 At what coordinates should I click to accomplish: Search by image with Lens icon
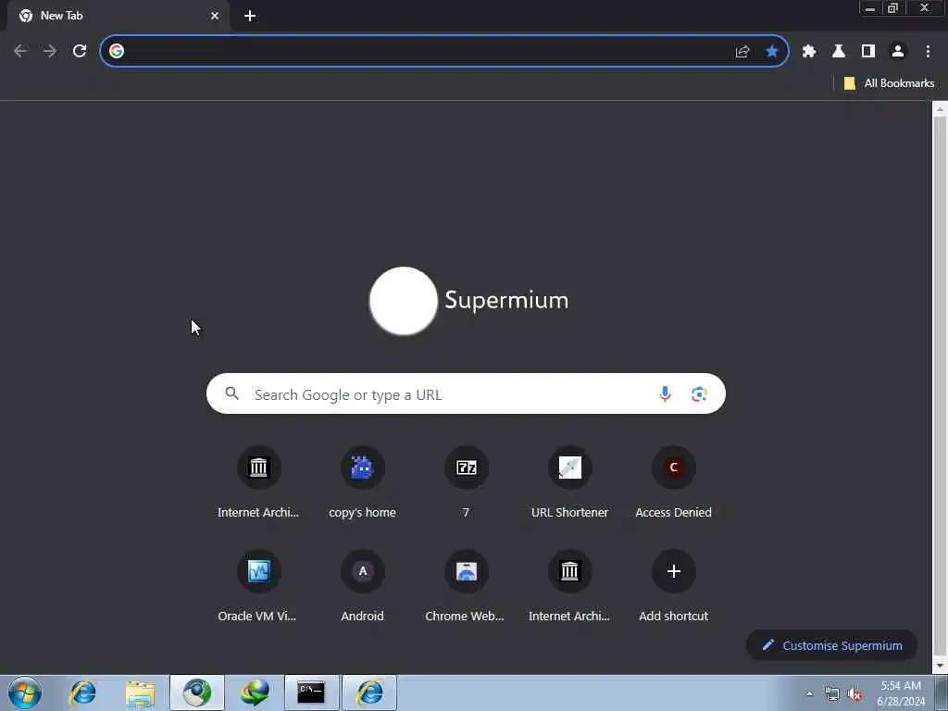click(x=699, y=394)
